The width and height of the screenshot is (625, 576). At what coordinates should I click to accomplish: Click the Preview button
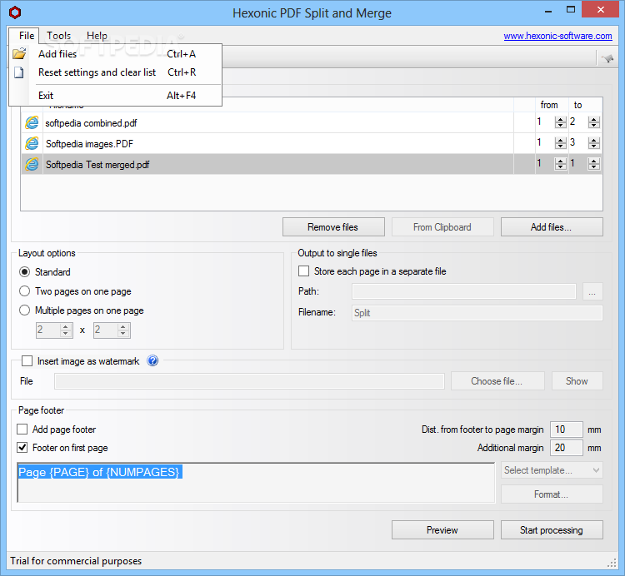click(442, 530)
